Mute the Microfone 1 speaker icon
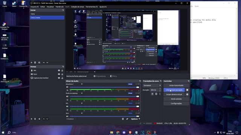The image size is (241, 135). (67, 87)
